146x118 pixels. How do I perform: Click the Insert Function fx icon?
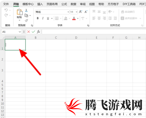38,32
